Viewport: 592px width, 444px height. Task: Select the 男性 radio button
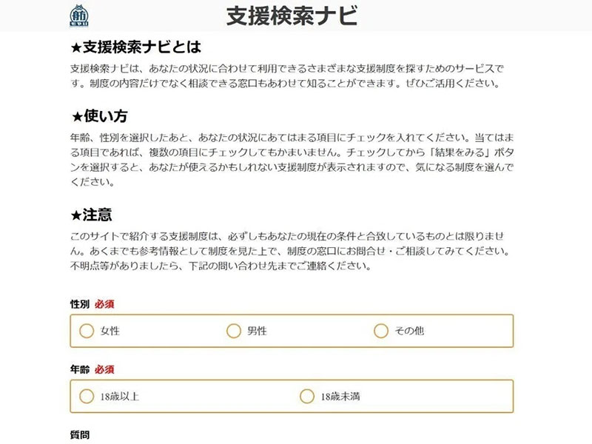(x=234, y=331)
